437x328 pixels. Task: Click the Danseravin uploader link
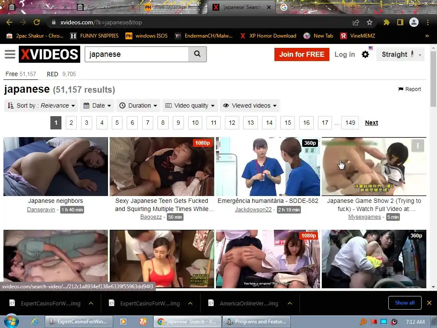point(41,209)
